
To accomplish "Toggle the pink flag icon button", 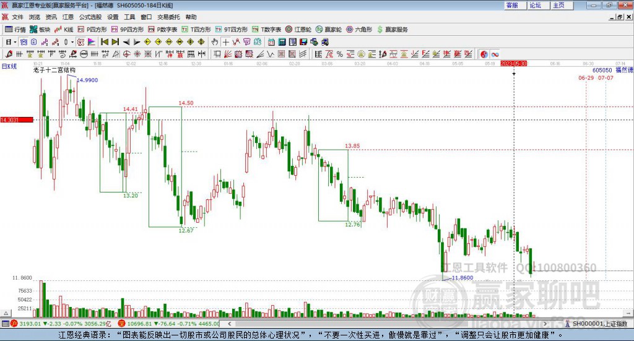I will click(92, 42).
